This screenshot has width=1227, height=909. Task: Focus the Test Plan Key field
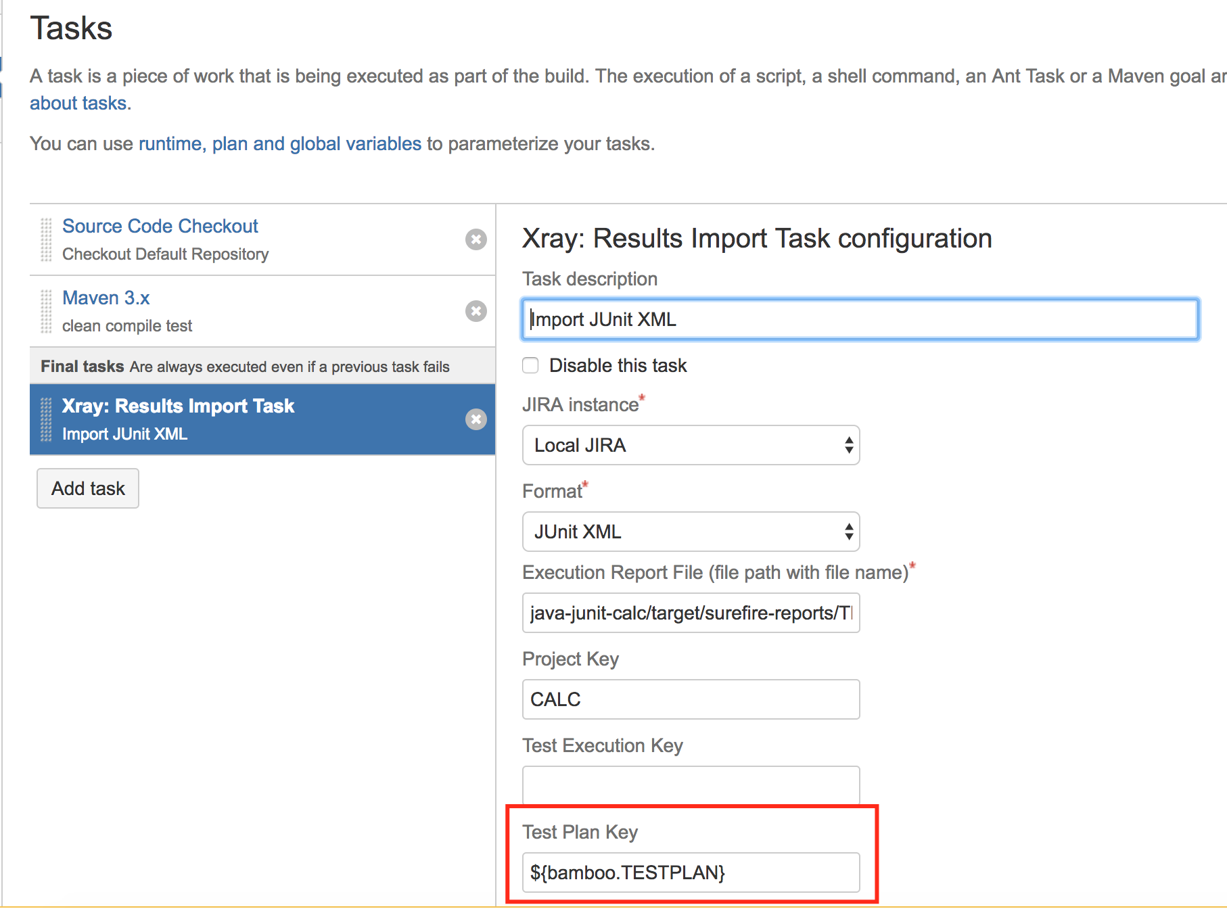tap(691, 872)
